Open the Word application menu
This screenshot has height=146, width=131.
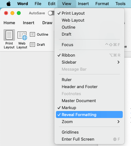(x=23, y=4)
